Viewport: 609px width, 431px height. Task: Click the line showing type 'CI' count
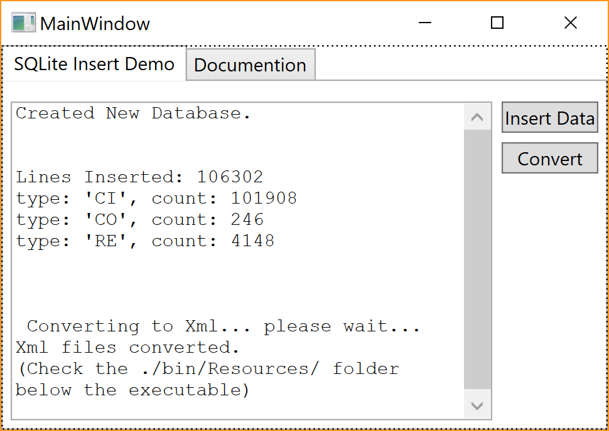pyautogui.click(x=154, y=198)
